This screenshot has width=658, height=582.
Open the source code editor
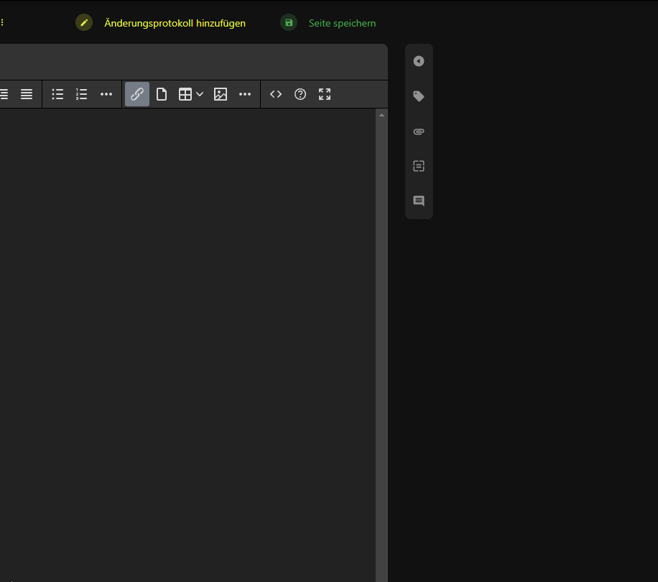[x=276, y=94]
